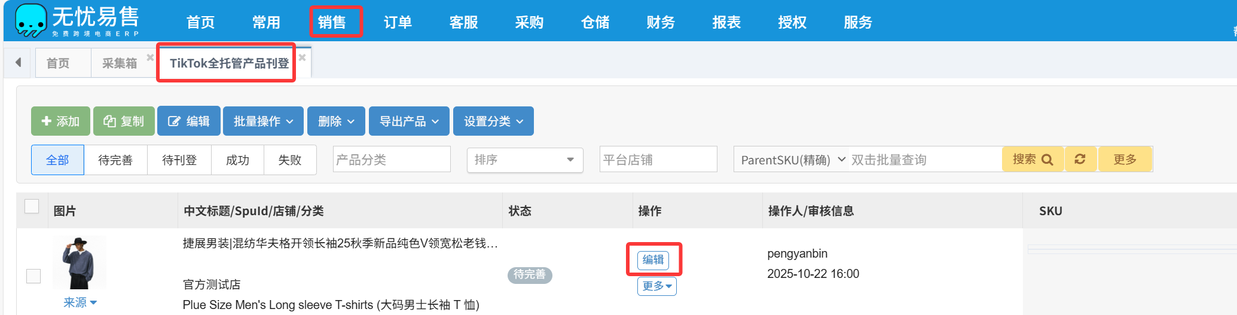Image resolution: width=1237 pixels, height=315 pixels.
Task: Close the 采集箱 tab
Action: 150,57
